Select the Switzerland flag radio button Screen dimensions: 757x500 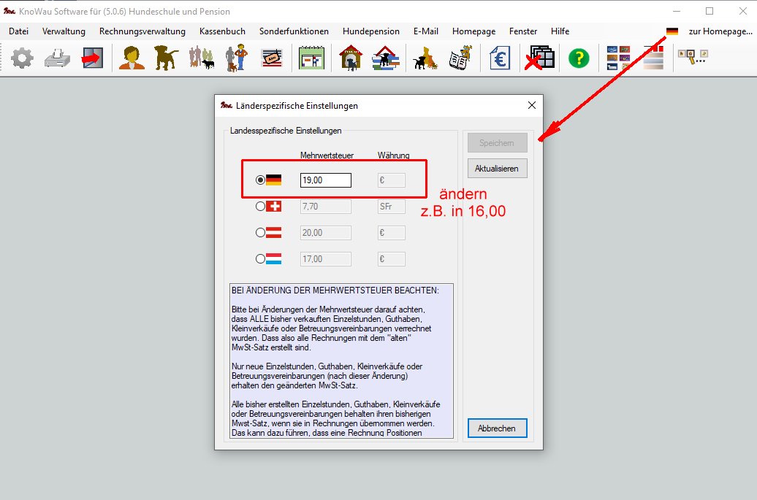tap(261, 207)
